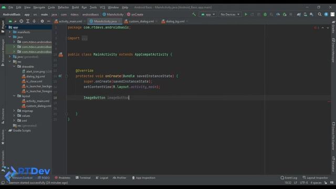The image size is (336, 189).
Task: Expand the folded import block
Action: (x=85, y=38)
